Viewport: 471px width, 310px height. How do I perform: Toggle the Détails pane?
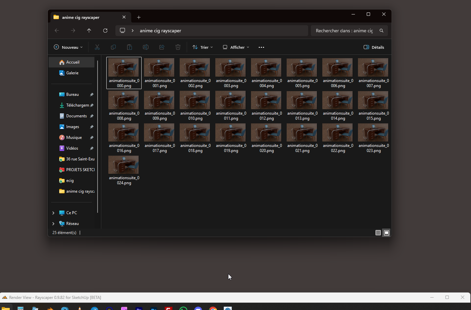pos(374,47)
